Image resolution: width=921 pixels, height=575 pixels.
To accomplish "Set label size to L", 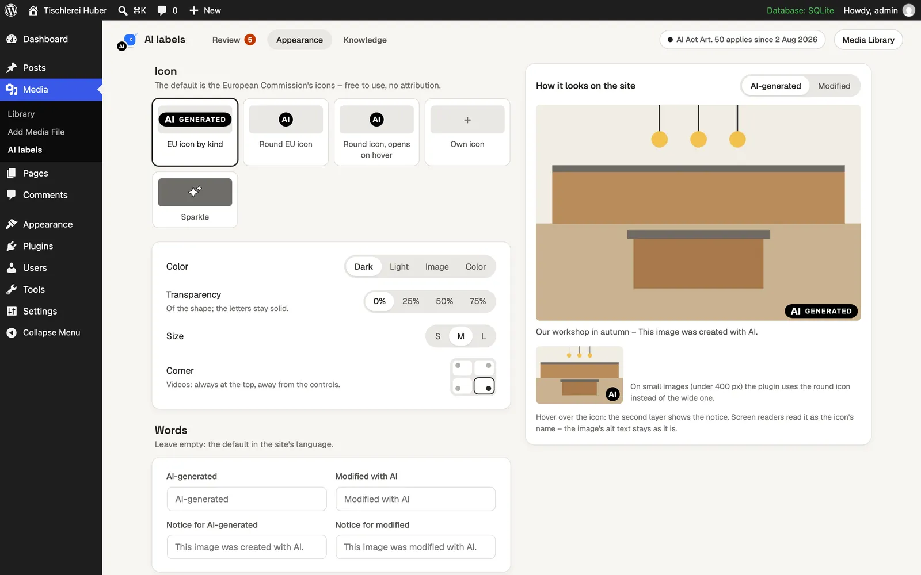I will point(484,336).
